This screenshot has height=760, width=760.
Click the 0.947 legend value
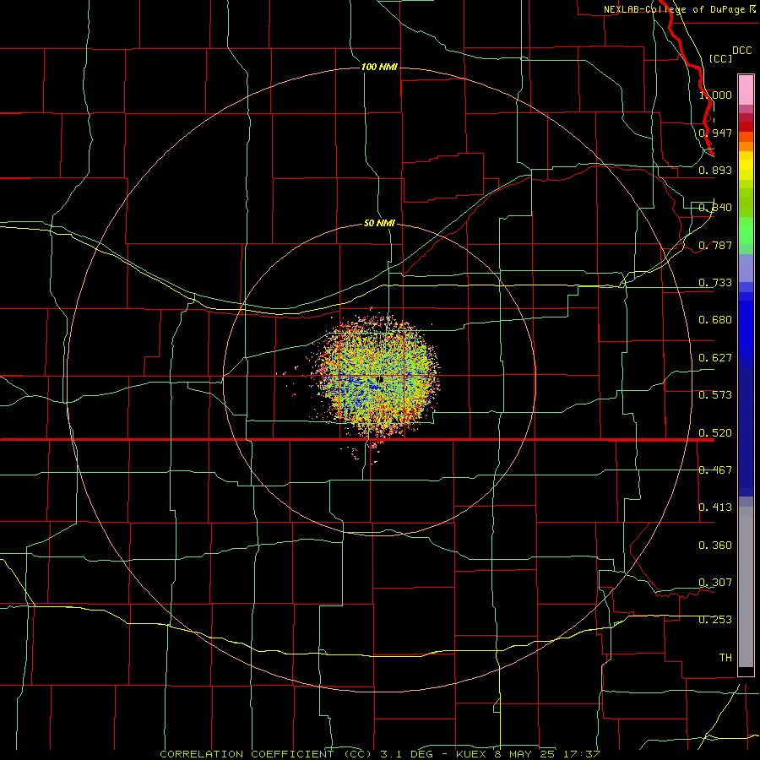coord(715,133)
